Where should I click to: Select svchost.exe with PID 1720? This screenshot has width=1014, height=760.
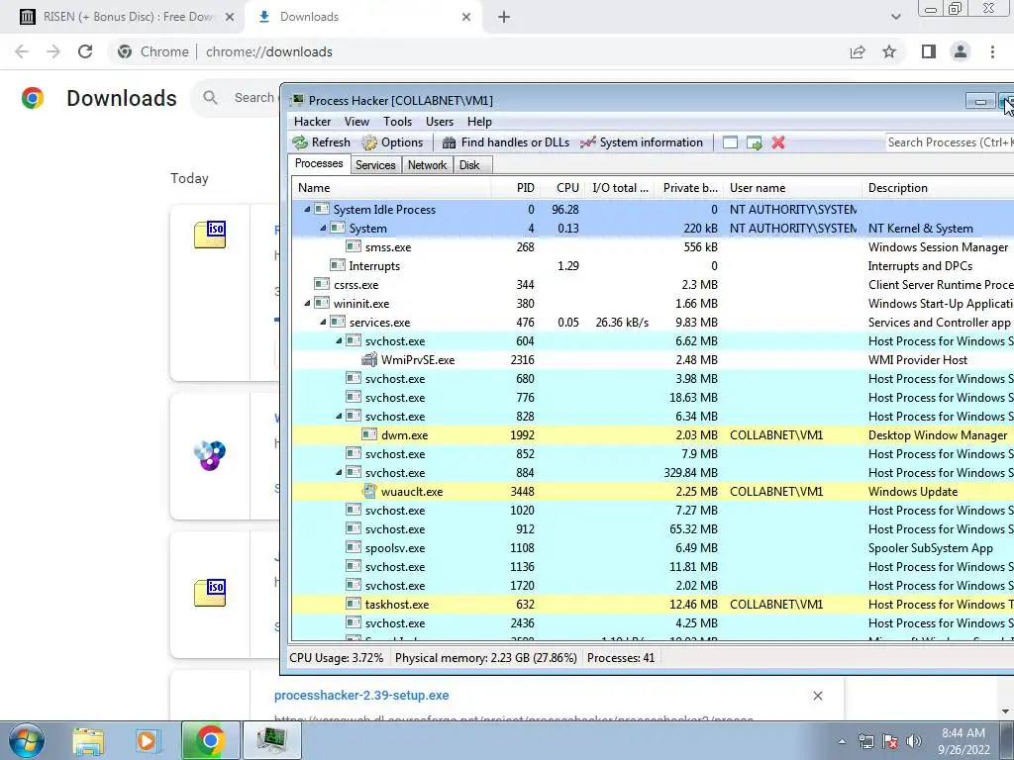coord(653,586)
